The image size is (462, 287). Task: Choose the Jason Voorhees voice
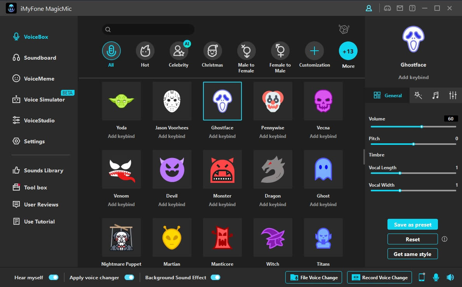[x=172, y=101]
